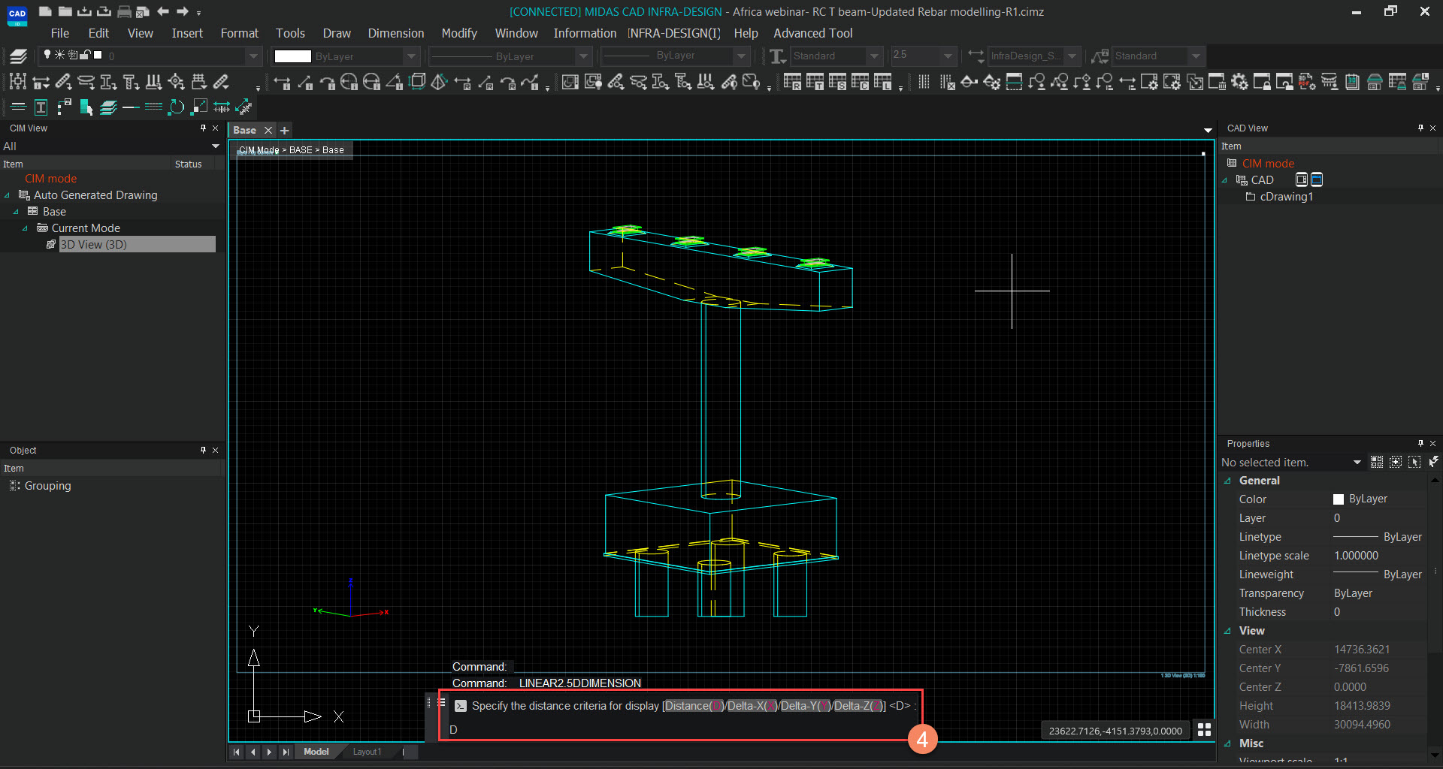This screenshot has height=769, width=1443.
Task: Select the pyramid-shaped 3D tool icon
Action: [x=440, y=82]
